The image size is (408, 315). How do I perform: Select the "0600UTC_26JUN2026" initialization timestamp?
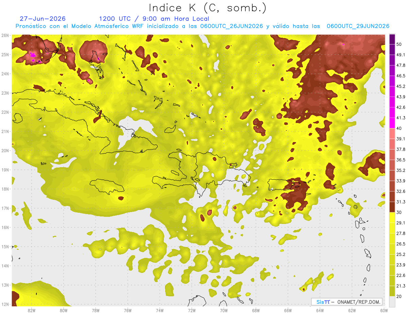pos(232,26)
